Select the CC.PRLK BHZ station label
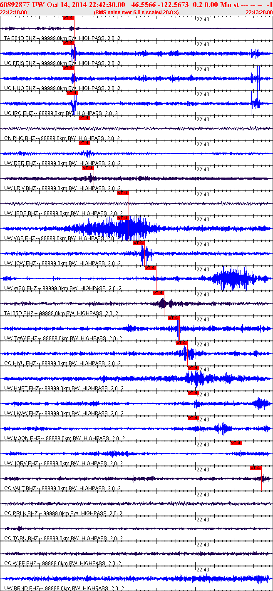Viewport: 273px width, 591px height. coord(20,513)
